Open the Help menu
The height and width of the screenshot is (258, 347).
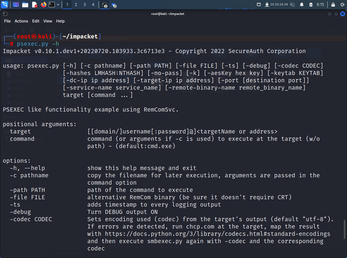[x=60, y=21]
